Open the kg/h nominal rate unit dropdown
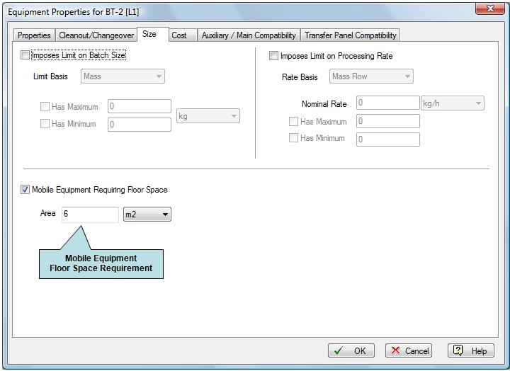 pos(453,103)
